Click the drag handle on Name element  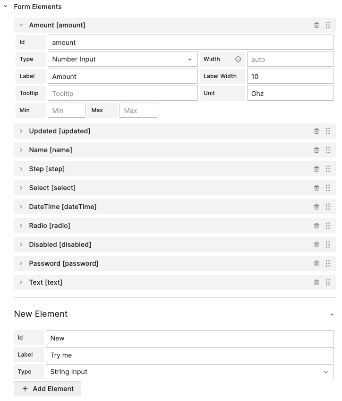coord(328,150)
